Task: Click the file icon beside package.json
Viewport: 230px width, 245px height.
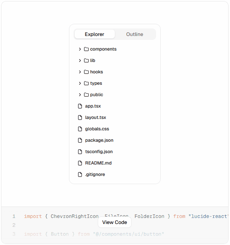Action: coord(80,140)
